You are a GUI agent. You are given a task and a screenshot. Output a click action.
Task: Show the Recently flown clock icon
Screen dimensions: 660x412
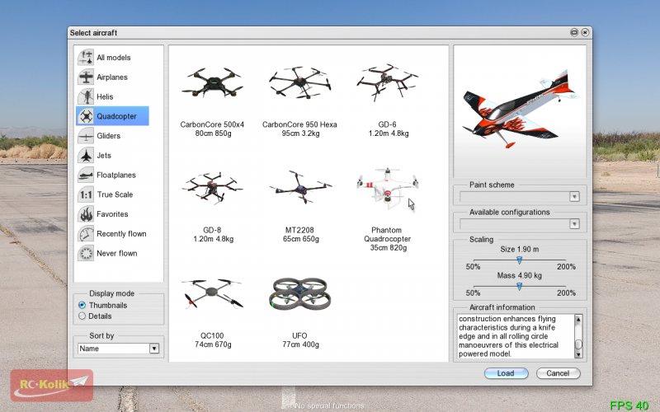click(86, 234)
